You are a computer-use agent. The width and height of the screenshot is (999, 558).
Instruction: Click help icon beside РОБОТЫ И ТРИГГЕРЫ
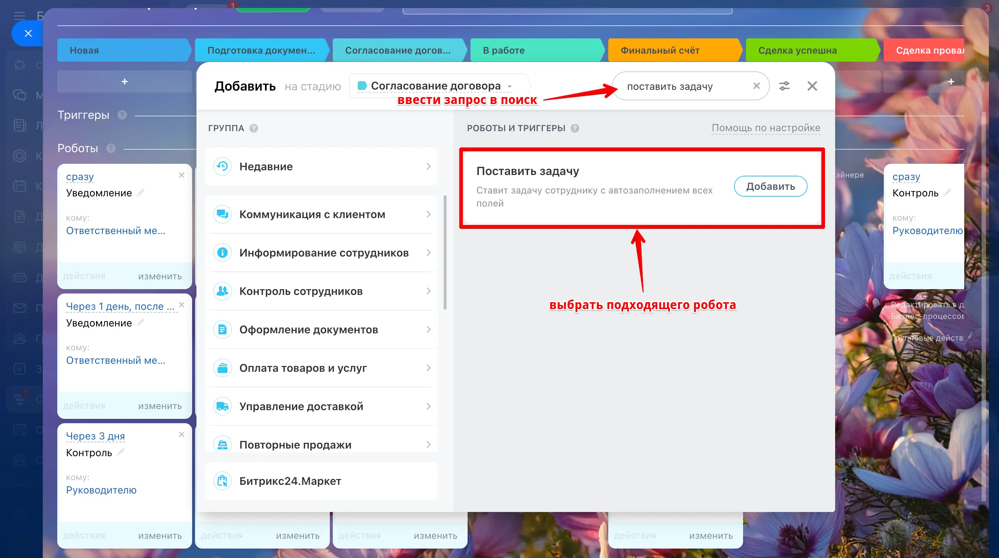pos(575,128)
